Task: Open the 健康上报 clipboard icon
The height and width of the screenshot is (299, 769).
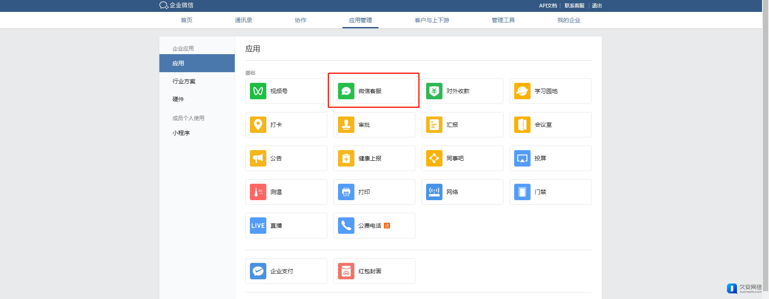Action: click(346, 158)
